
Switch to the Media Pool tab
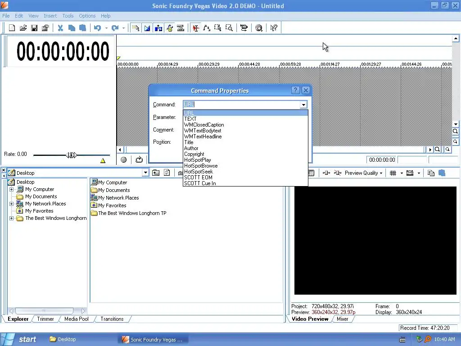point(77,319)
